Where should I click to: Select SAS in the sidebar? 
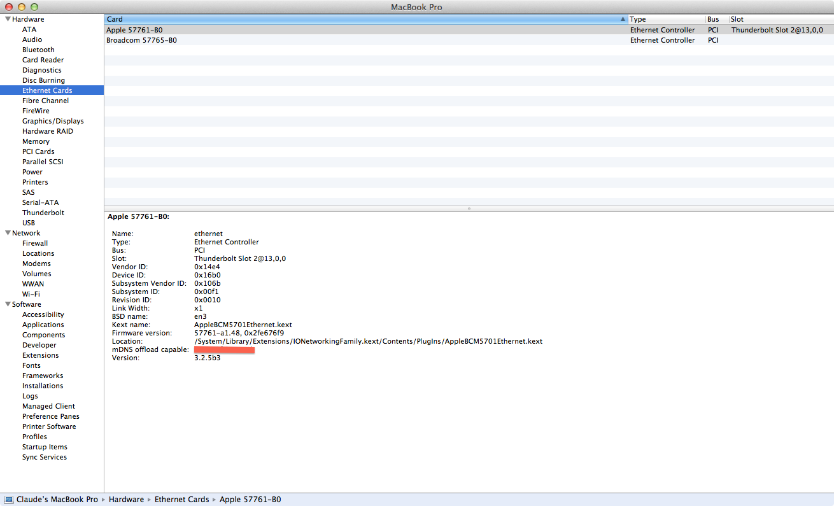pyautogui.click(x=29, y=192)
